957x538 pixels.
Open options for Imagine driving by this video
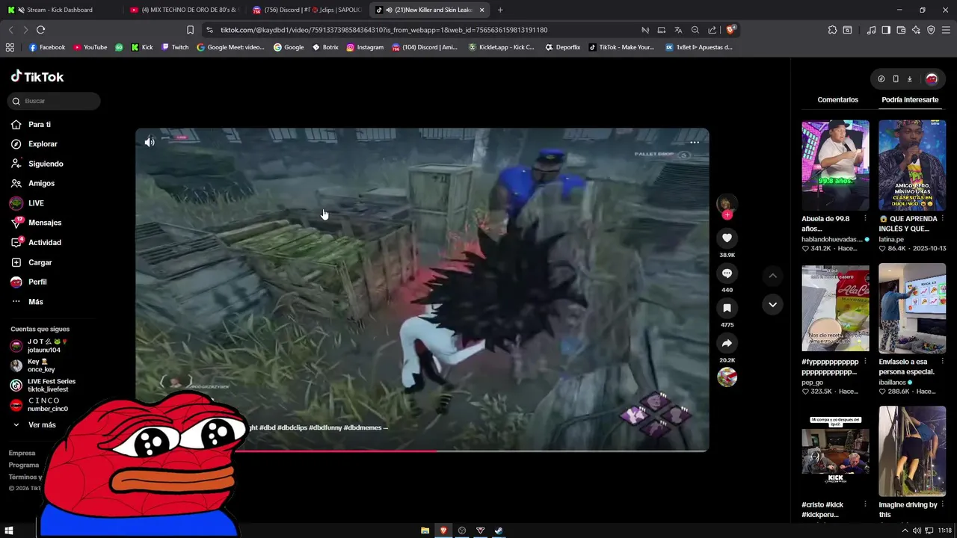click(x=942, y=505)
